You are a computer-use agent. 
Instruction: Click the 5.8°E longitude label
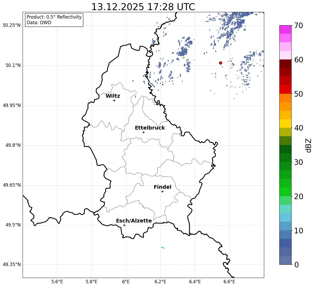(x=92, y=282)
